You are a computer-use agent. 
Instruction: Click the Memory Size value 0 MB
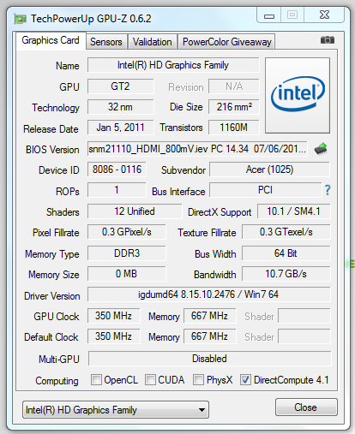pyautogui.click(x=127, y=274)
